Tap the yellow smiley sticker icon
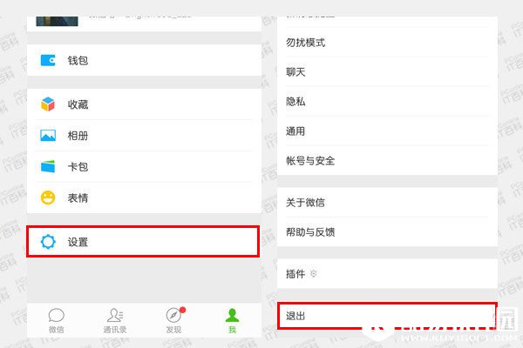The height and width of the screenshot is (348, 523). point(48,197)
